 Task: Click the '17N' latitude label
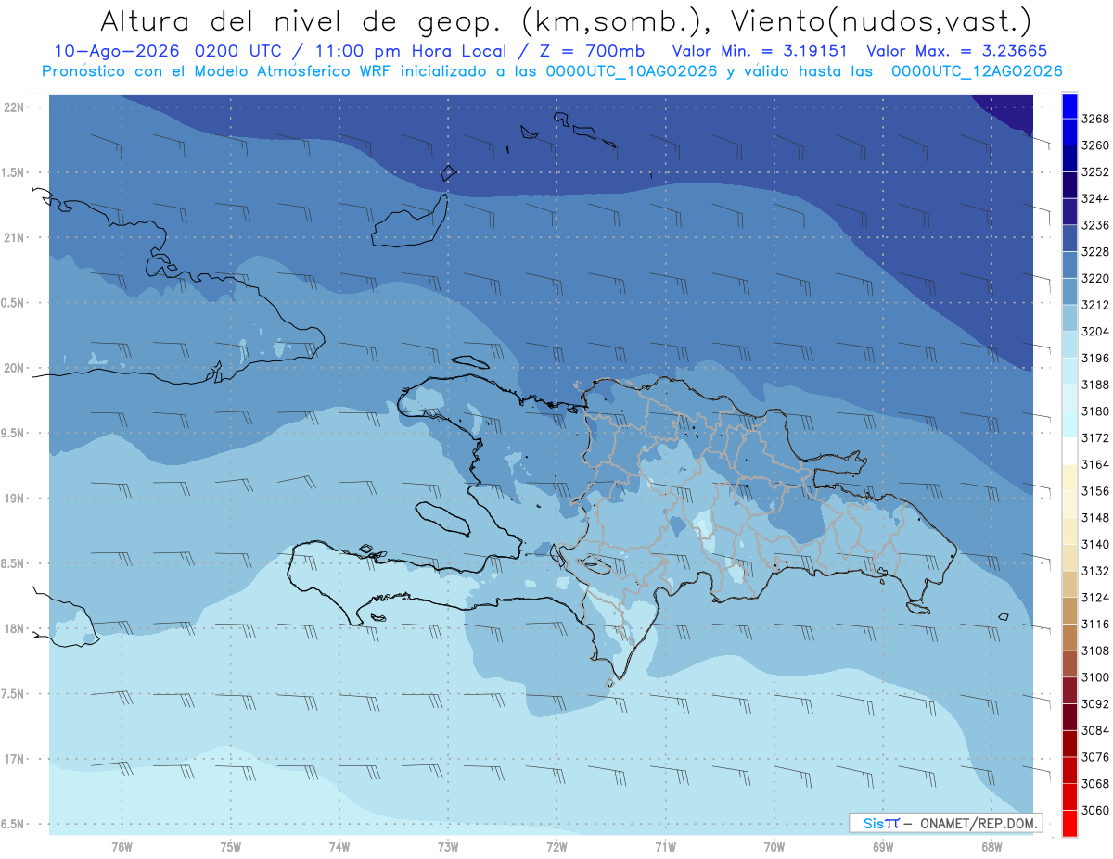(14, 759)
